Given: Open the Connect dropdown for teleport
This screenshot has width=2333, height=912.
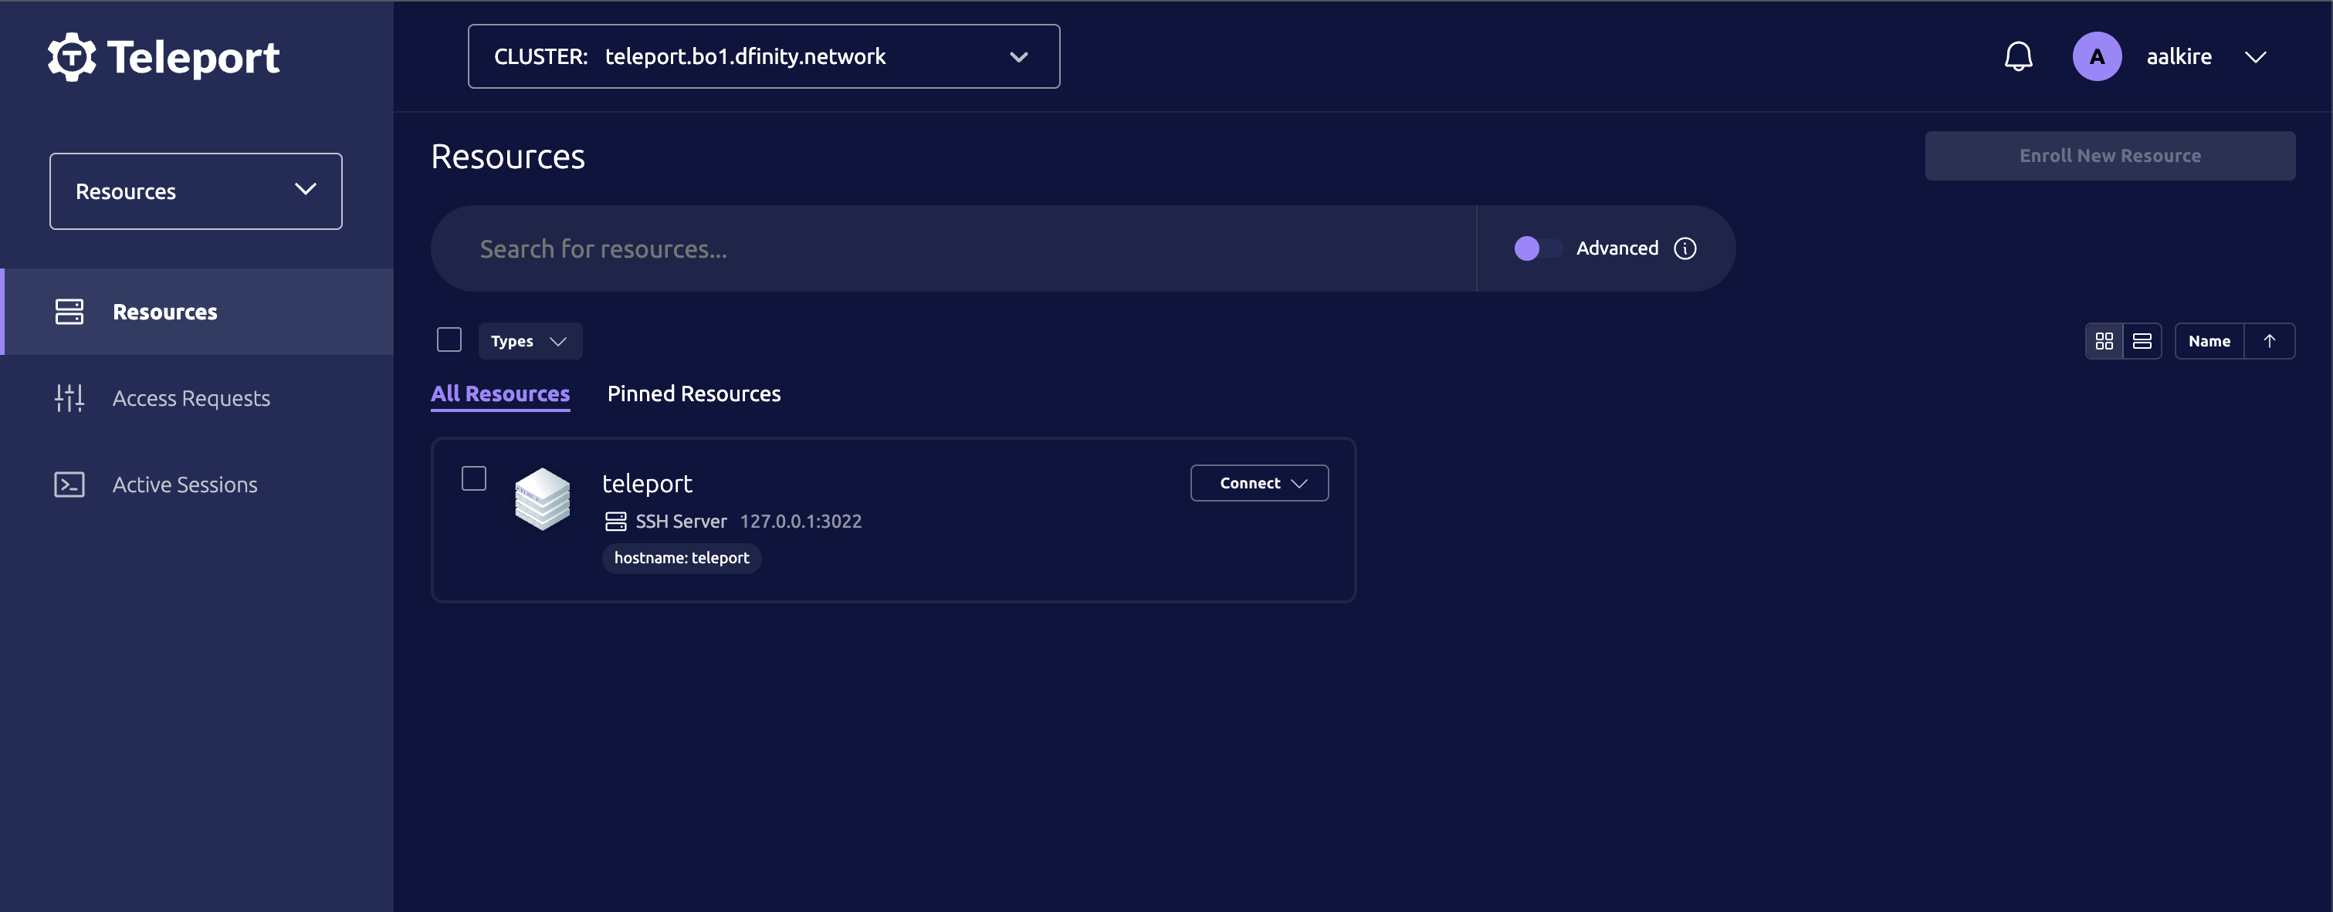Looking at the screenshot, I should [1259, 483].
